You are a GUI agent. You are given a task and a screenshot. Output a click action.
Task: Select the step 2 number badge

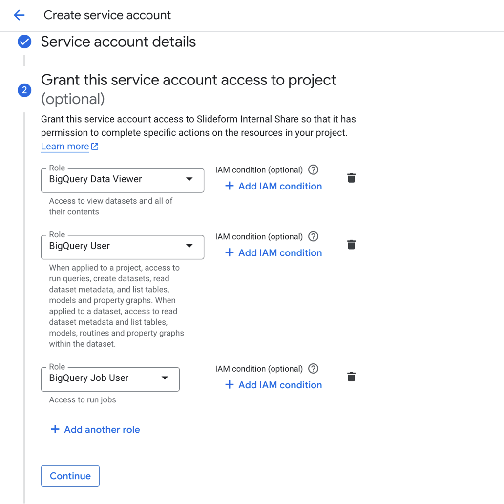pyautogui.click(x=24, y=90)
